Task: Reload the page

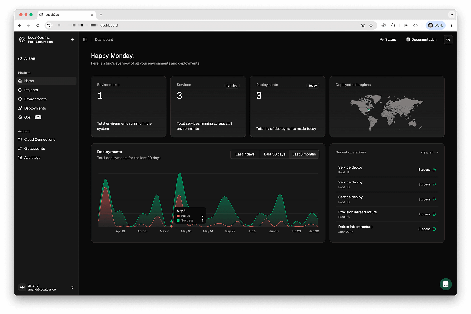Action: pos(38,26)
